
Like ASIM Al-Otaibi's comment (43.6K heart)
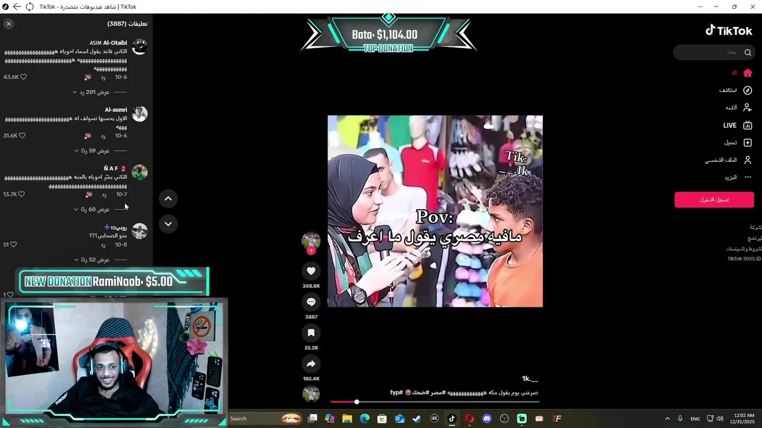click(23, 77)
